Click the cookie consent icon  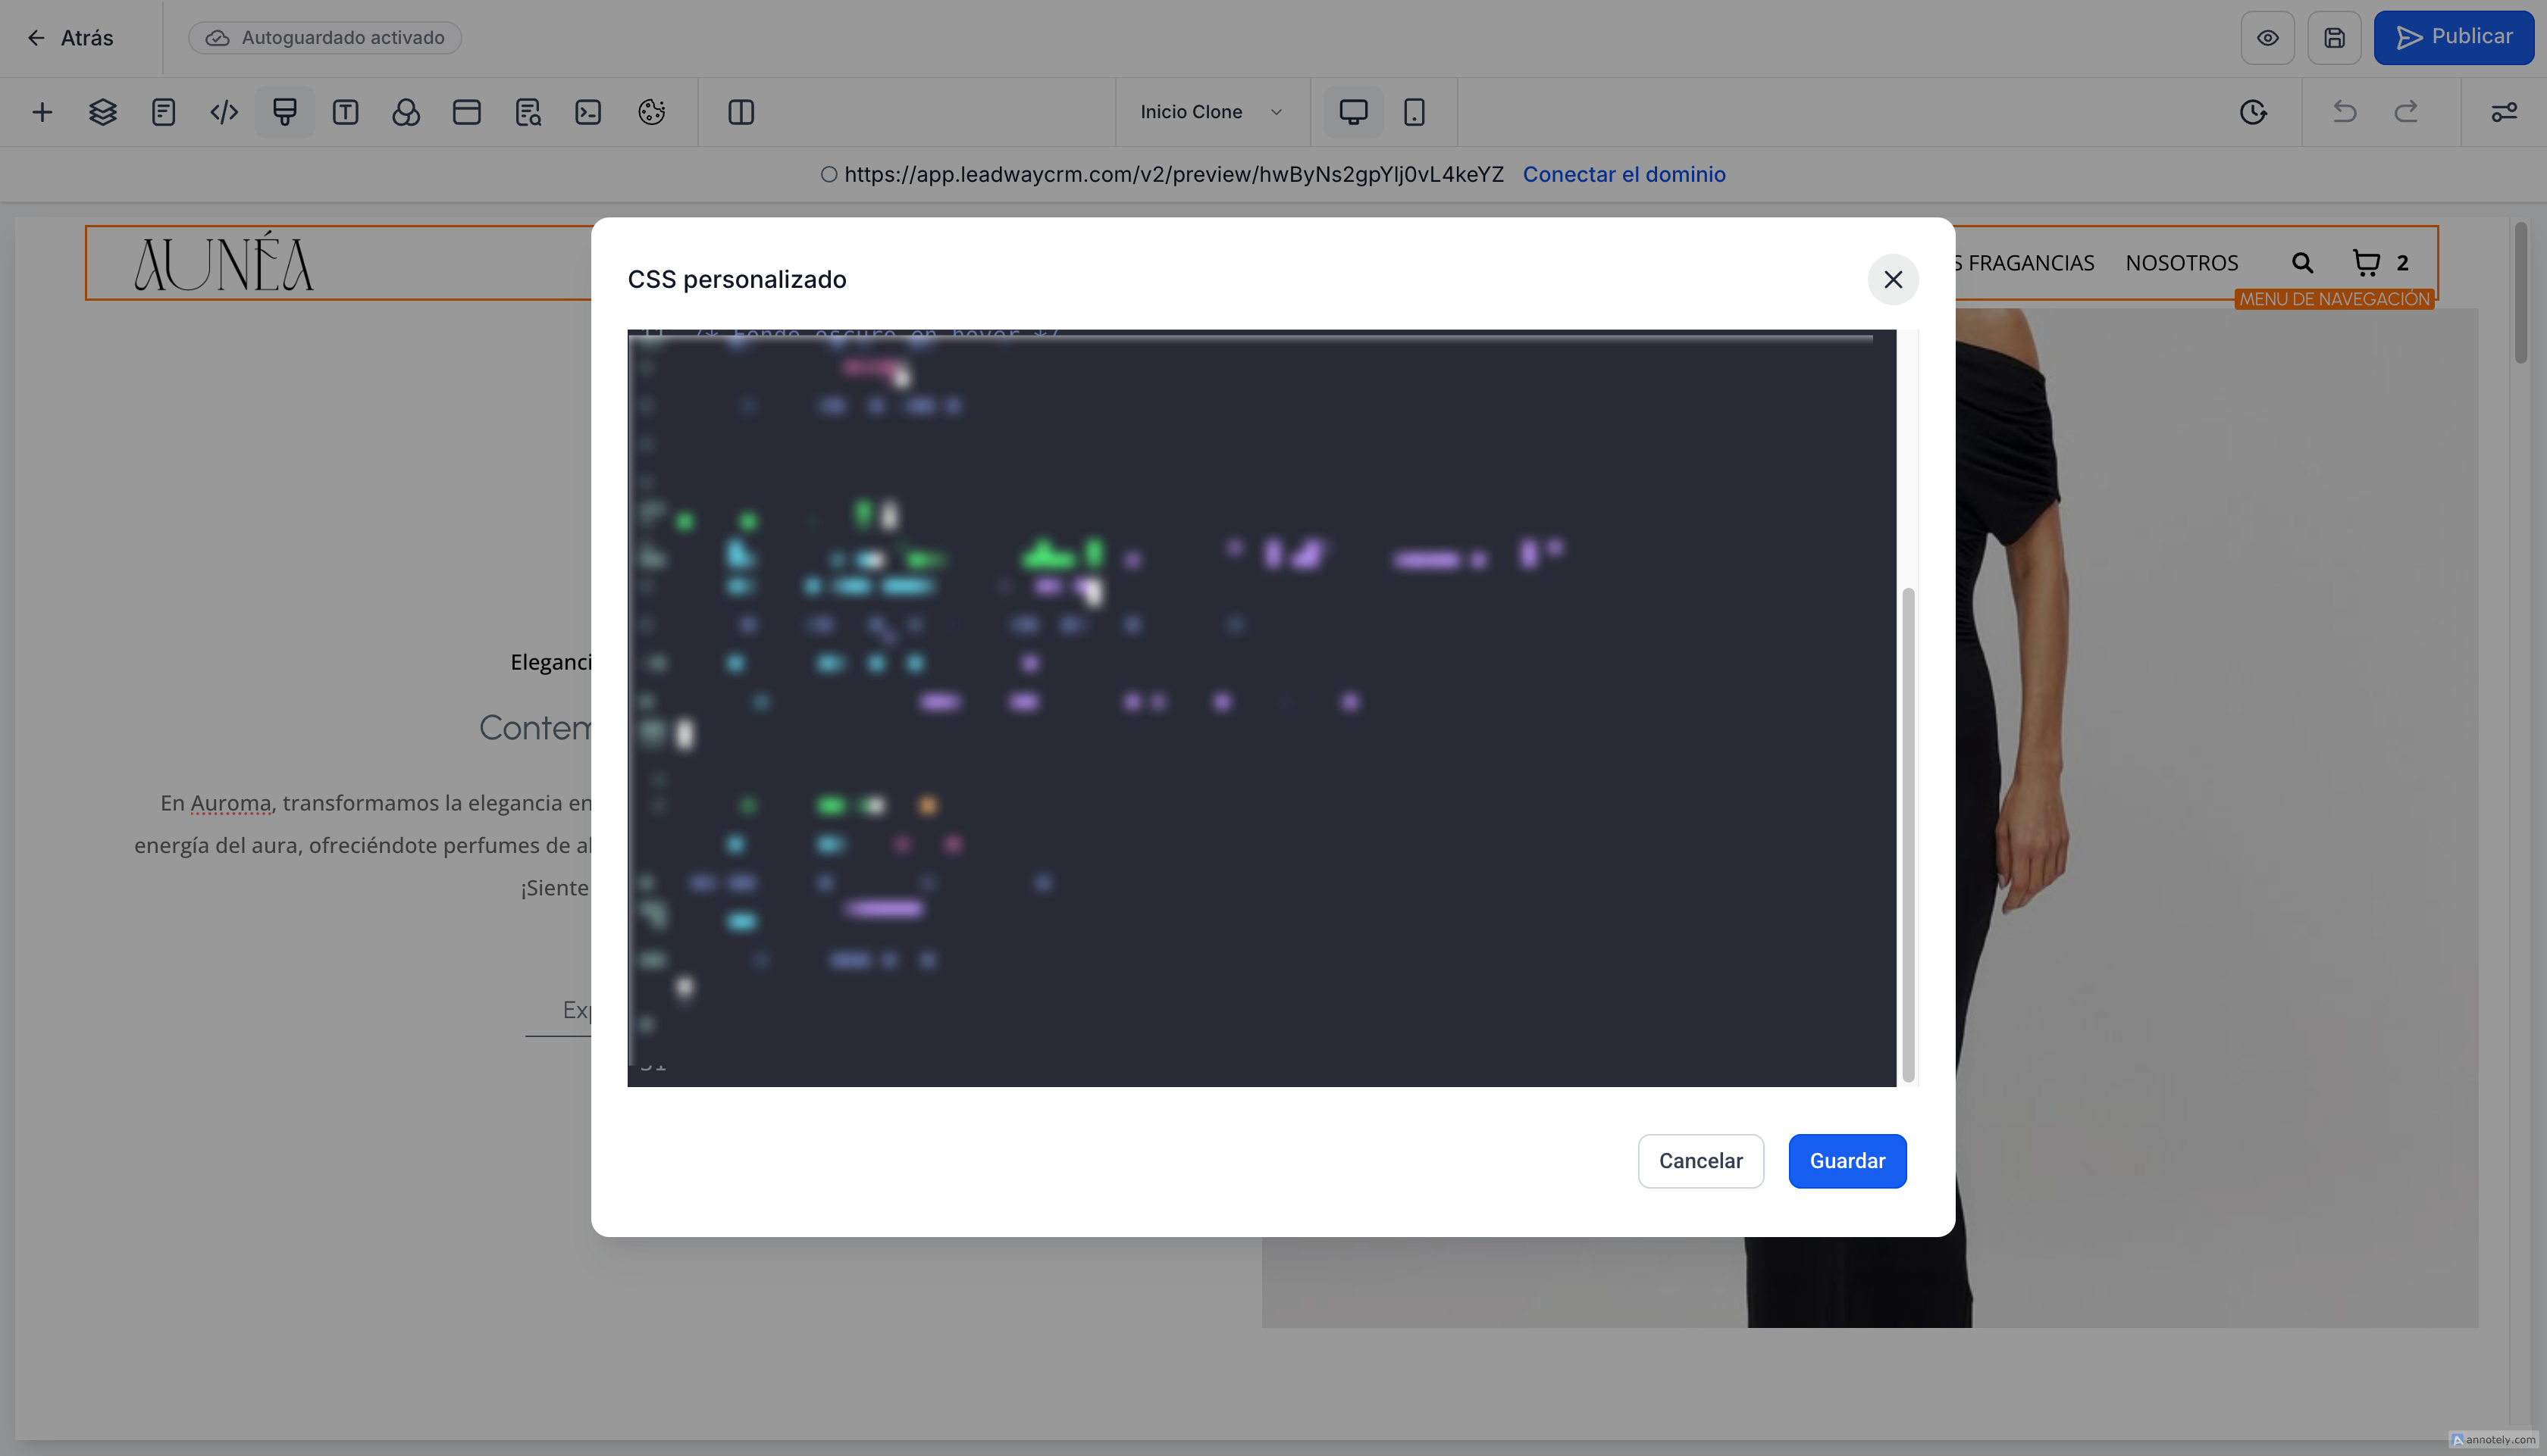coord(651,112)
